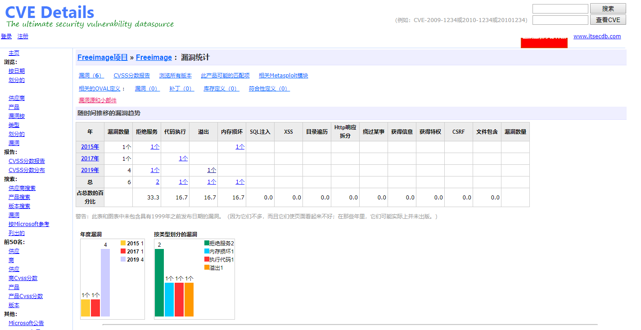
Task: Click the 查看CVE button
Action: pyautogui.click(x=608, y=20)
